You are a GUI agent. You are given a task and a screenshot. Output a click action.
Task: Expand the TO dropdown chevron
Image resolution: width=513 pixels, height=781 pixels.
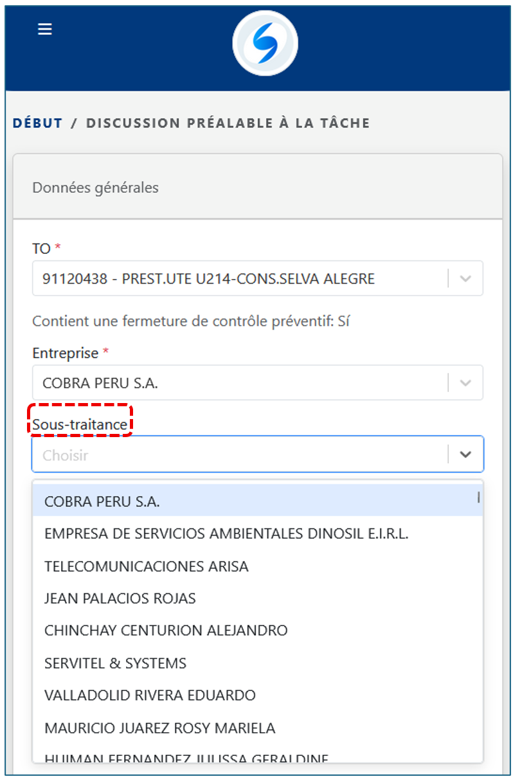(x=466, y=279)
